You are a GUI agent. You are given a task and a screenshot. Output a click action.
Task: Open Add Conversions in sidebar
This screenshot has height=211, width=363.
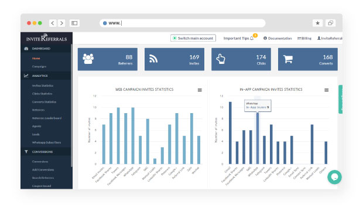pyautogui.click(x=43, y=170)
